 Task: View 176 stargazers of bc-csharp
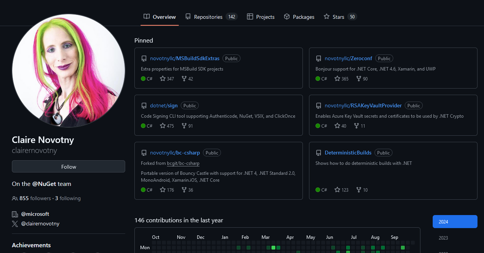pos(167,190)
